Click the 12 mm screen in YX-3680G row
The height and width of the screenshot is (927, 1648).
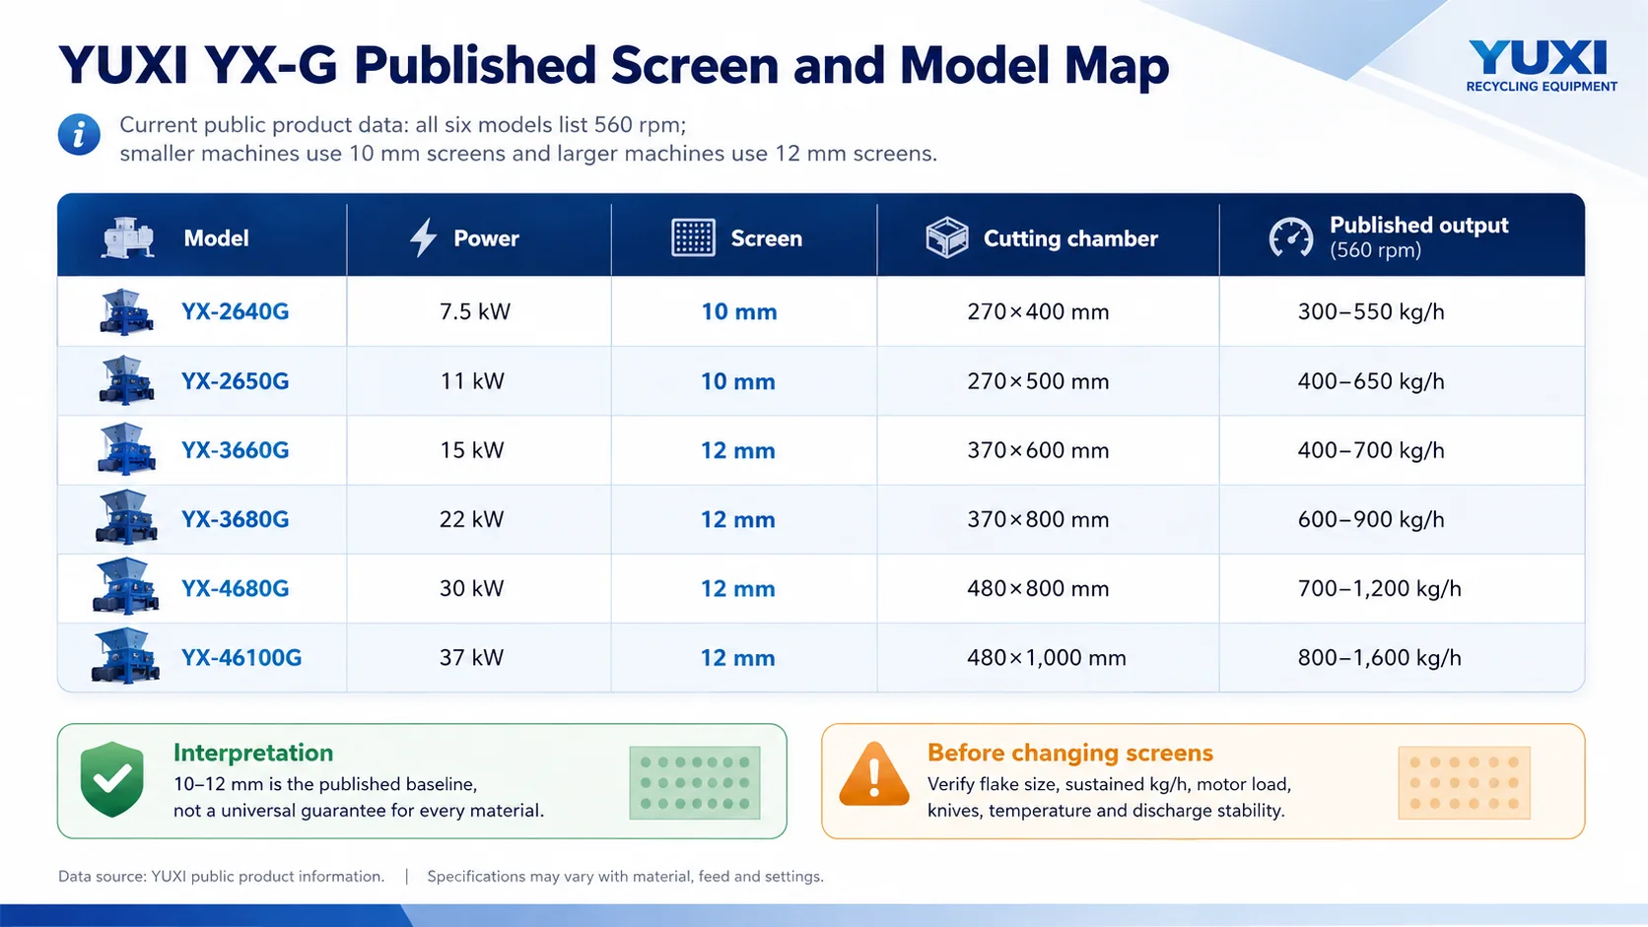(x=738, y=519)
